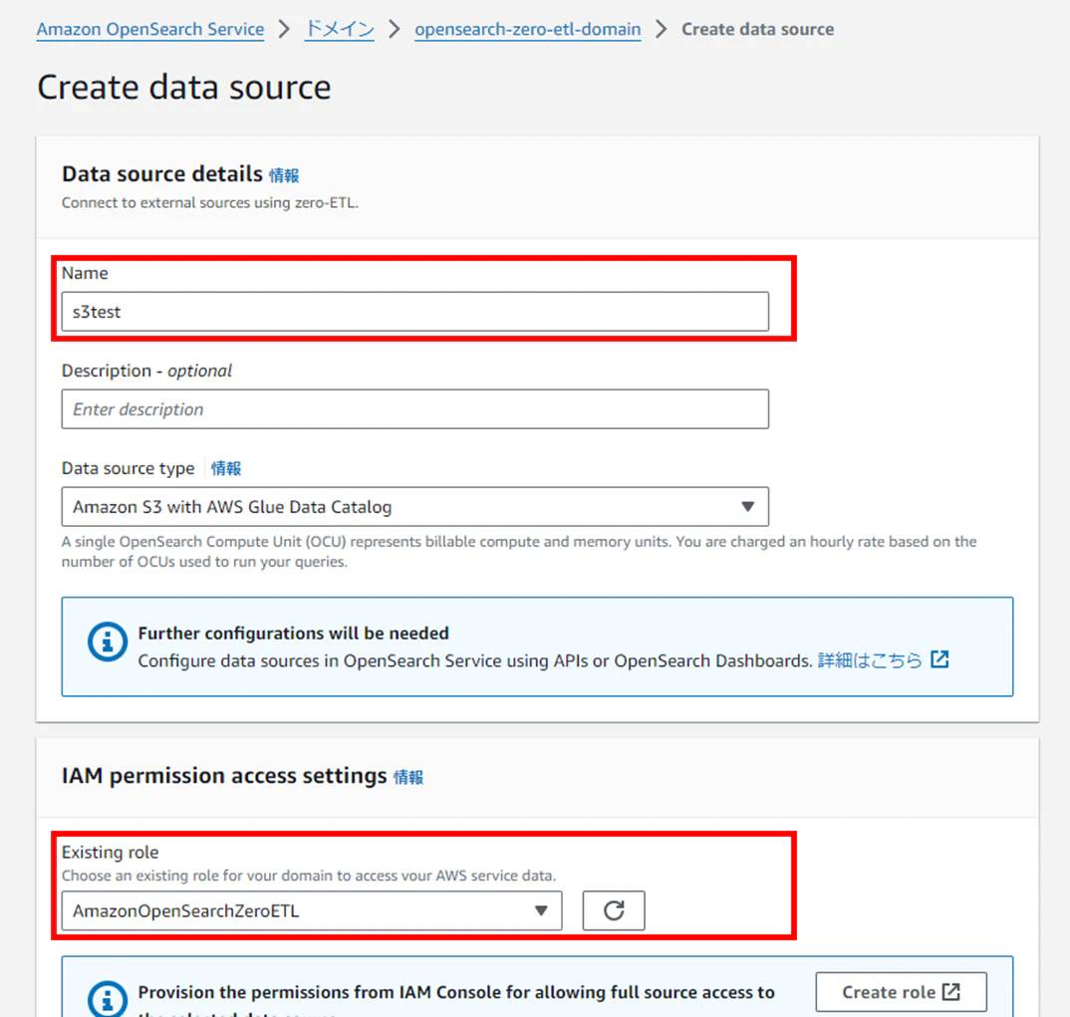Screen dimensions: 1070x1017
Task: Open 情報 link next to IAM permission access settings
Action: (408, 777)
